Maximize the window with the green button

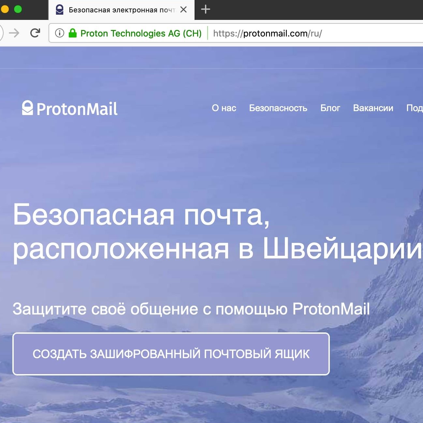pyautogui.click(x=18, y=9)
